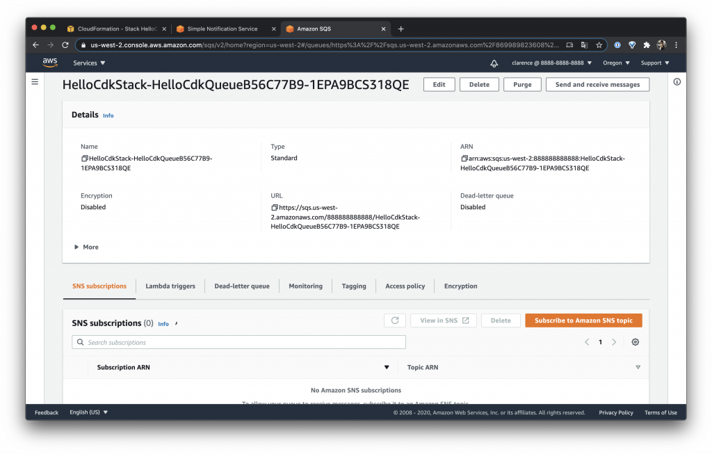Open the hamburger side navigation menu

coord(35,82)
